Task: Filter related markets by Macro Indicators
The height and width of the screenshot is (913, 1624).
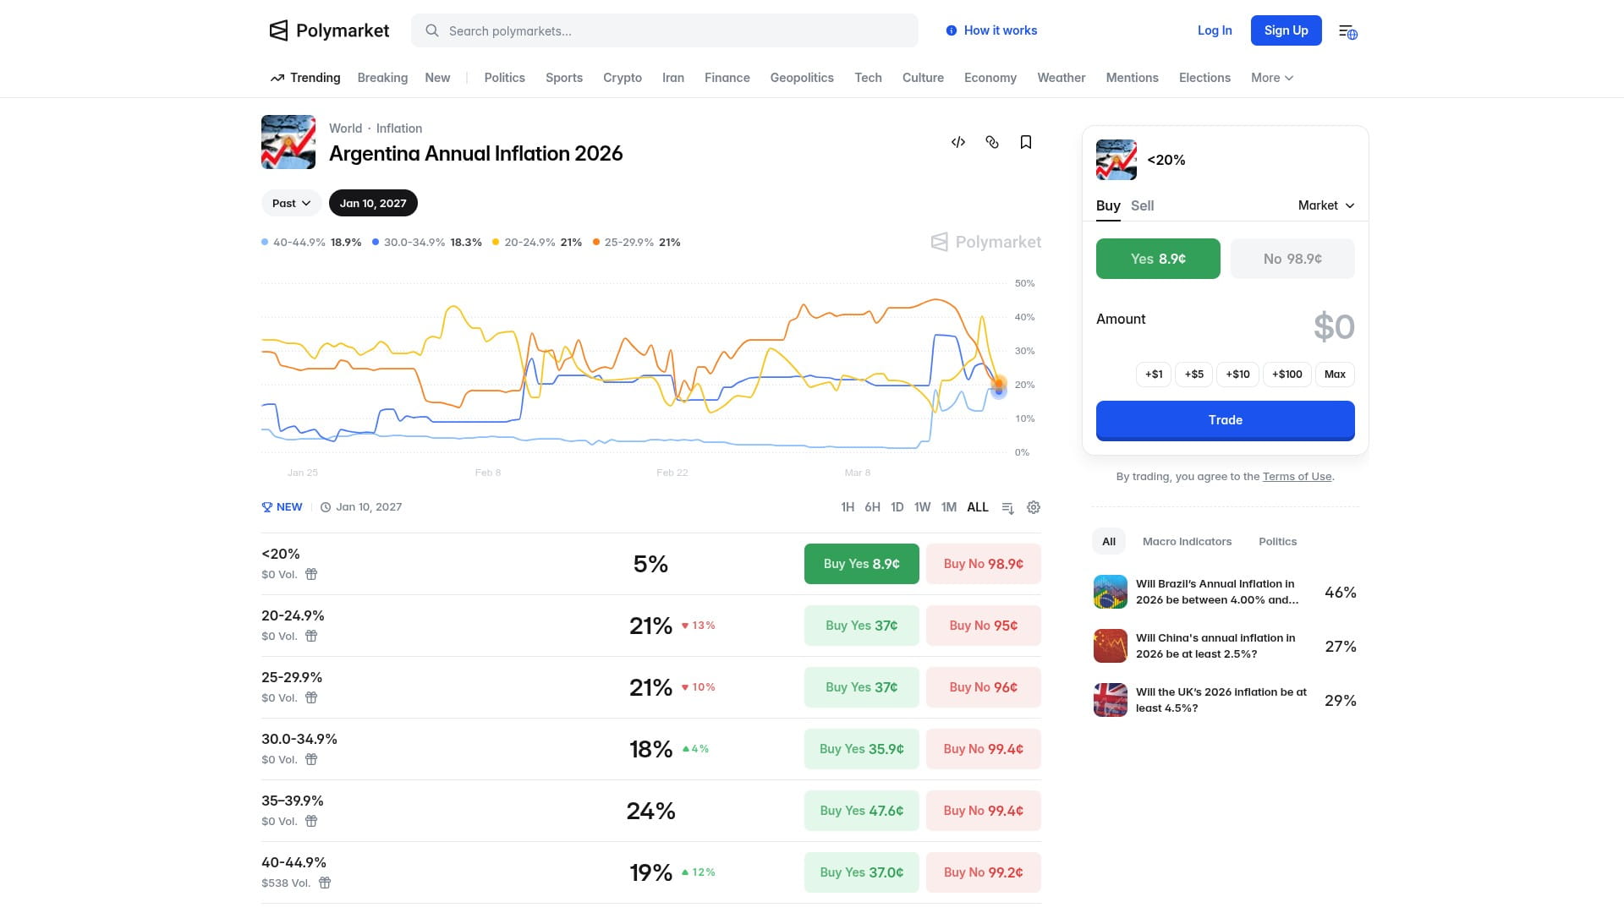Action: pos(1187,541)
